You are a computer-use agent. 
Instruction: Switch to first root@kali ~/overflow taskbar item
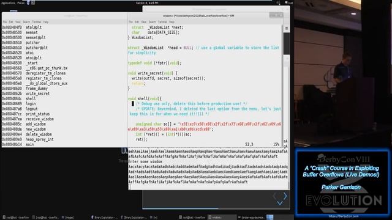16,218
